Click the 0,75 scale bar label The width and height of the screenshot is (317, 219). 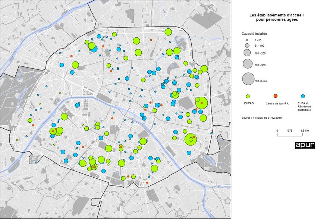coord(291,131)
